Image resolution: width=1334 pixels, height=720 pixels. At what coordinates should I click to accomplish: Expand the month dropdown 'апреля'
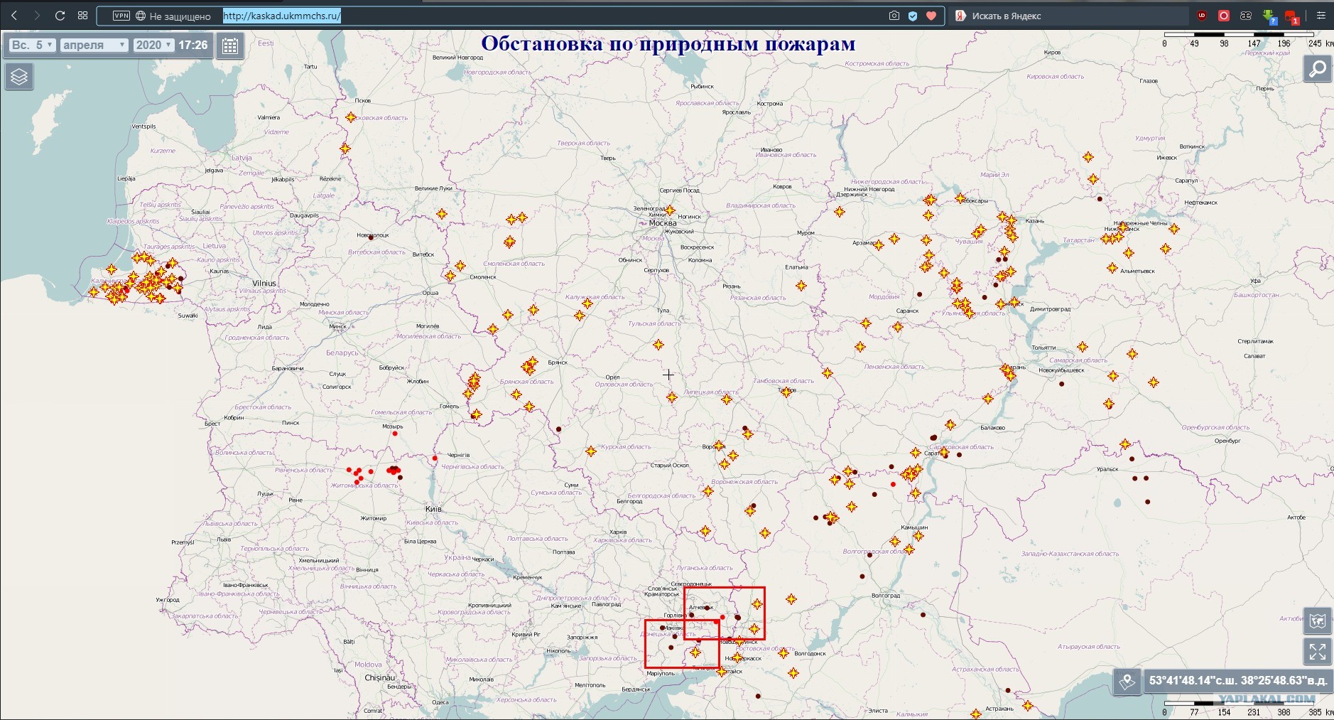coord(94,45)
